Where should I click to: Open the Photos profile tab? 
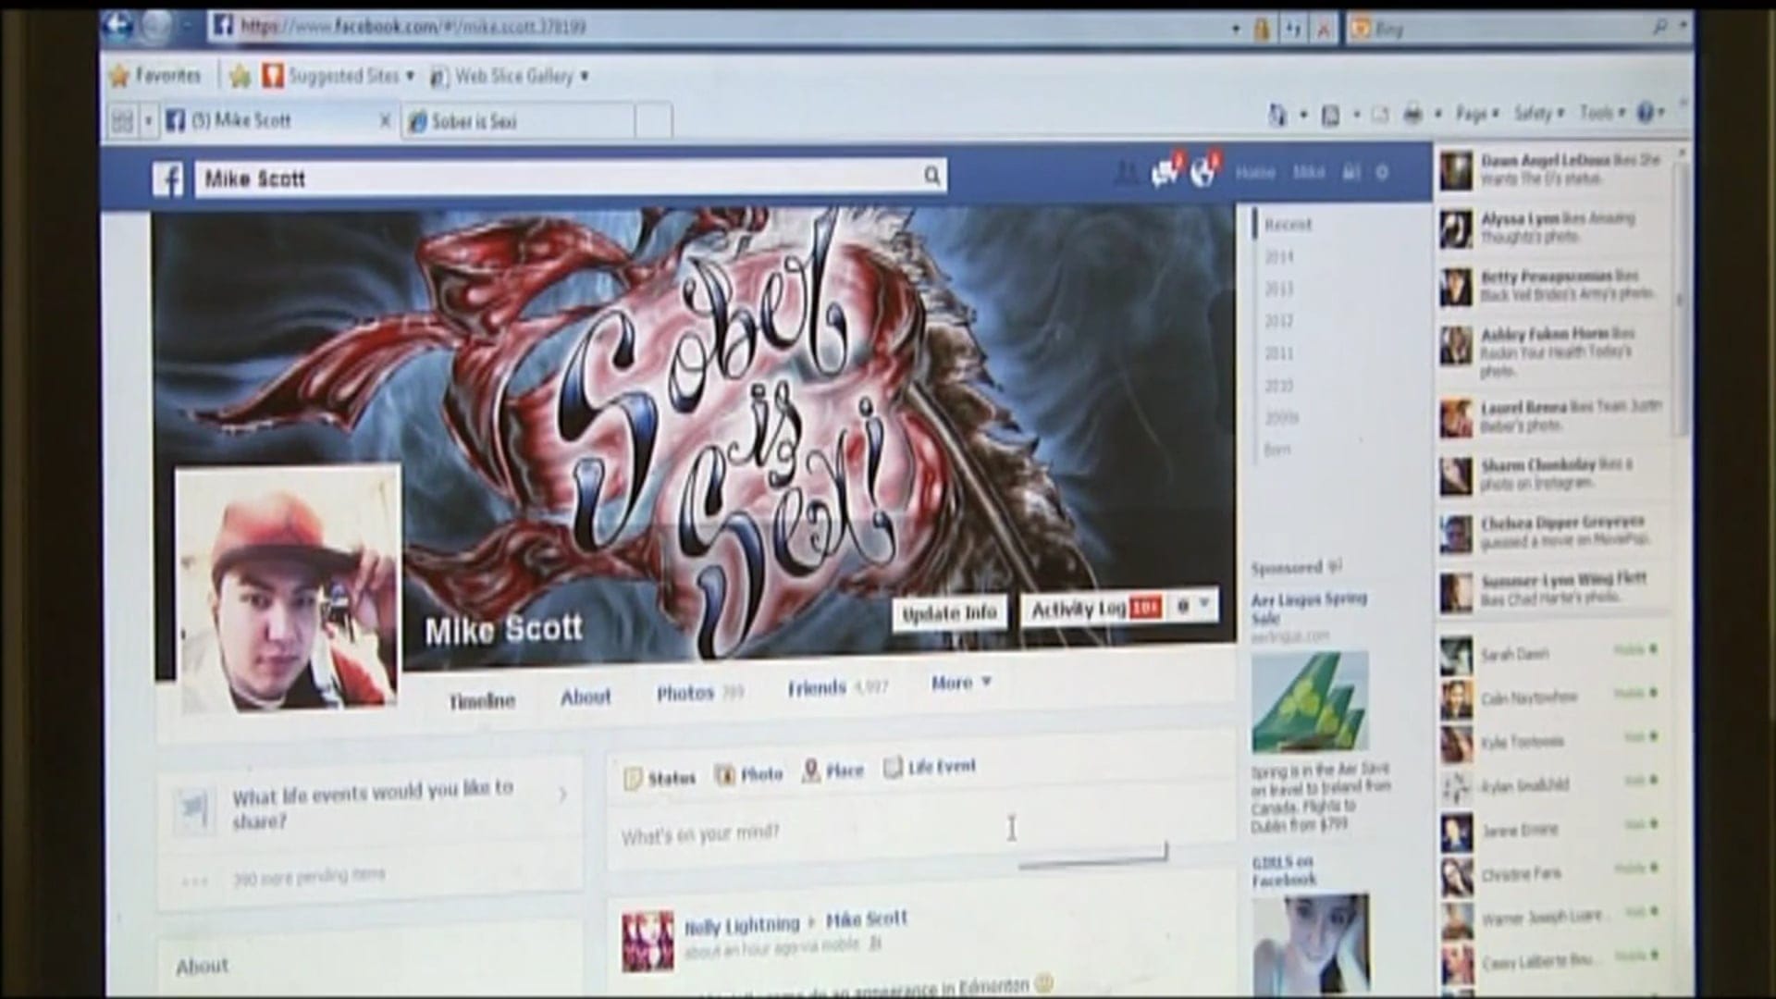click(700, 693)
